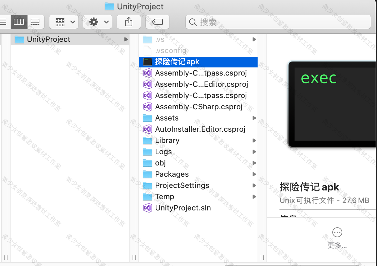Click the AutoInstaller.Editor.csproj icon
Screen dimensions: 377x266
tap(148, 129)
